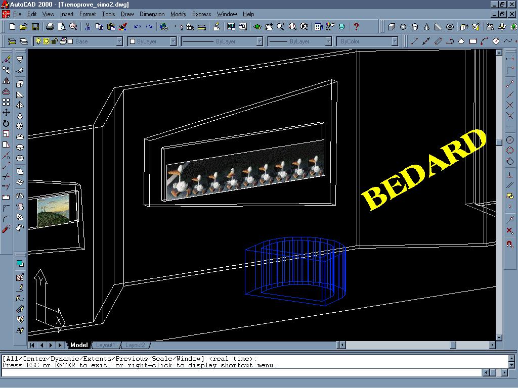Viewport: 518px width, 388px height.
Task: Choose the Cylinder solid tool
Action: tap(415, 27)
